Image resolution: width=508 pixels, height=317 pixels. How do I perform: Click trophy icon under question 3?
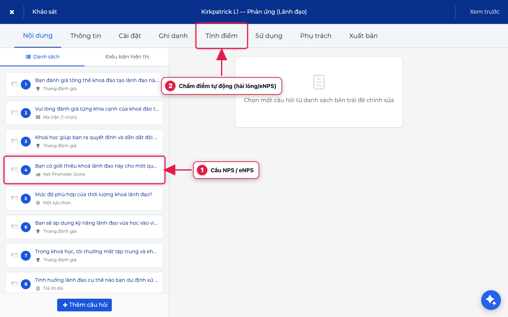(x=38, y=146)
